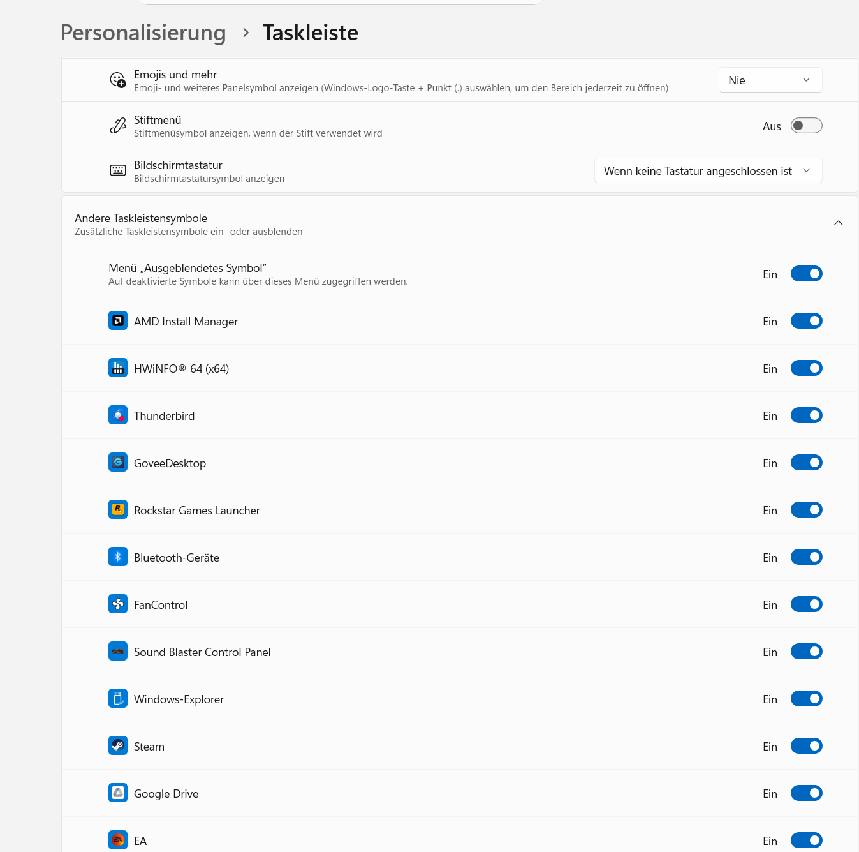This screenshot has height=852, width=859.
Task: Switch off the EA tray icon toggle
Action: 806,841
